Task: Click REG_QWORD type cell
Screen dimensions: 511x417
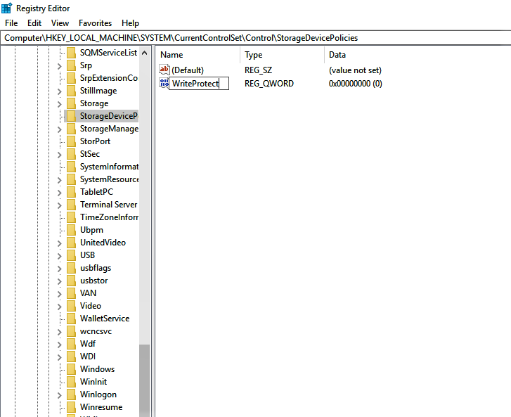Action: [x=269, y=84]
